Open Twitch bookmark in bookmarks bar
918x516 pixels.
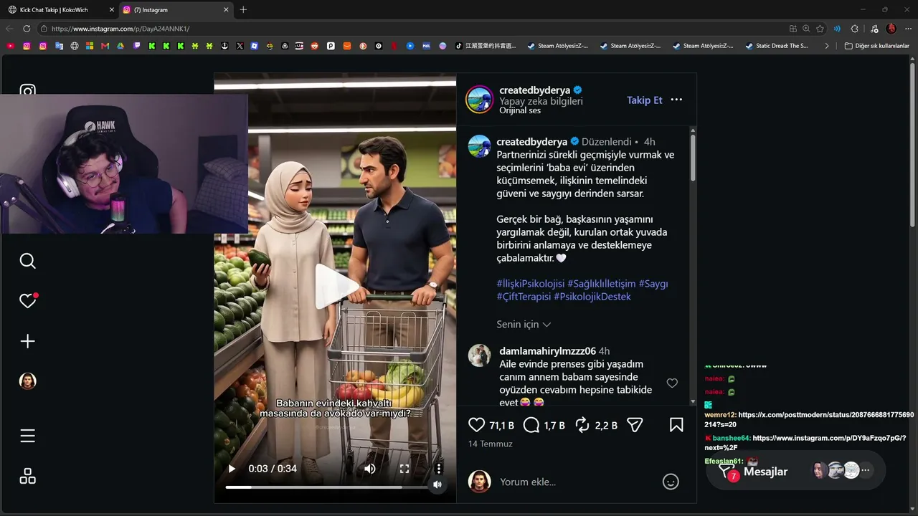(138, 46)
